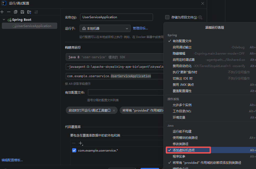Click the 将带有 "provided" 作用域 chip
This screenshot has height=169, width=256.
[142, 110]
